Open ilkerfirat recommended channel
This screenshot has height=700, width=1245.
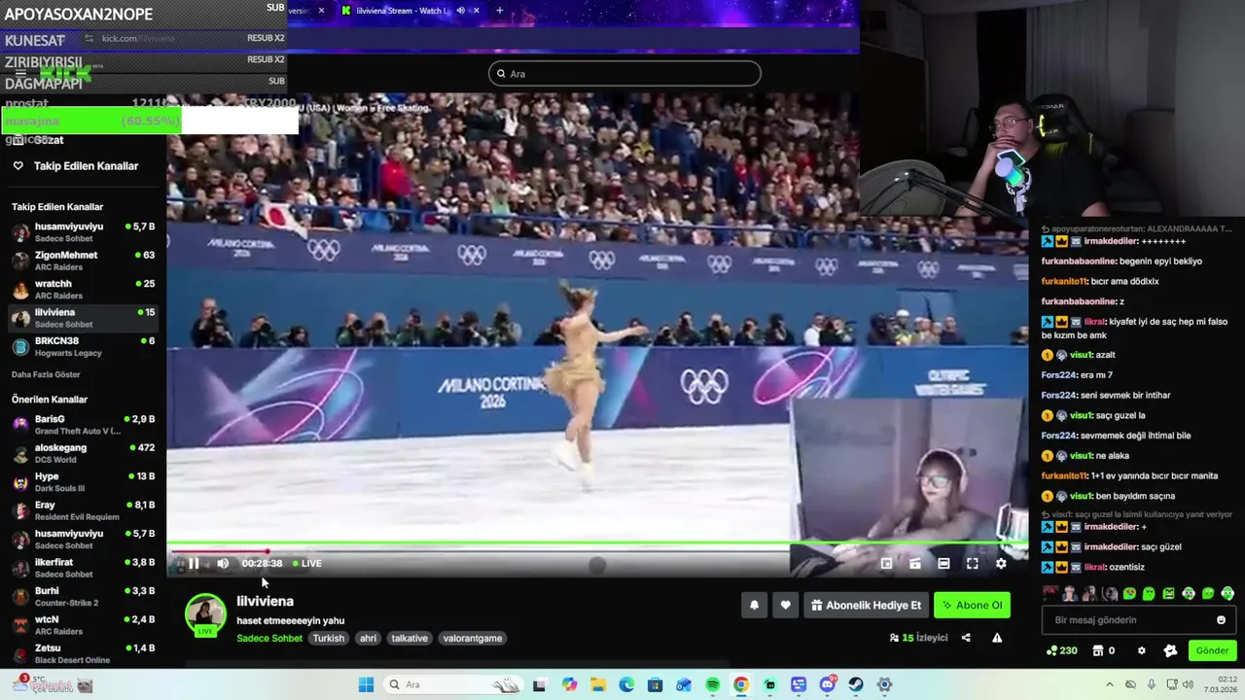coord(83,568)
